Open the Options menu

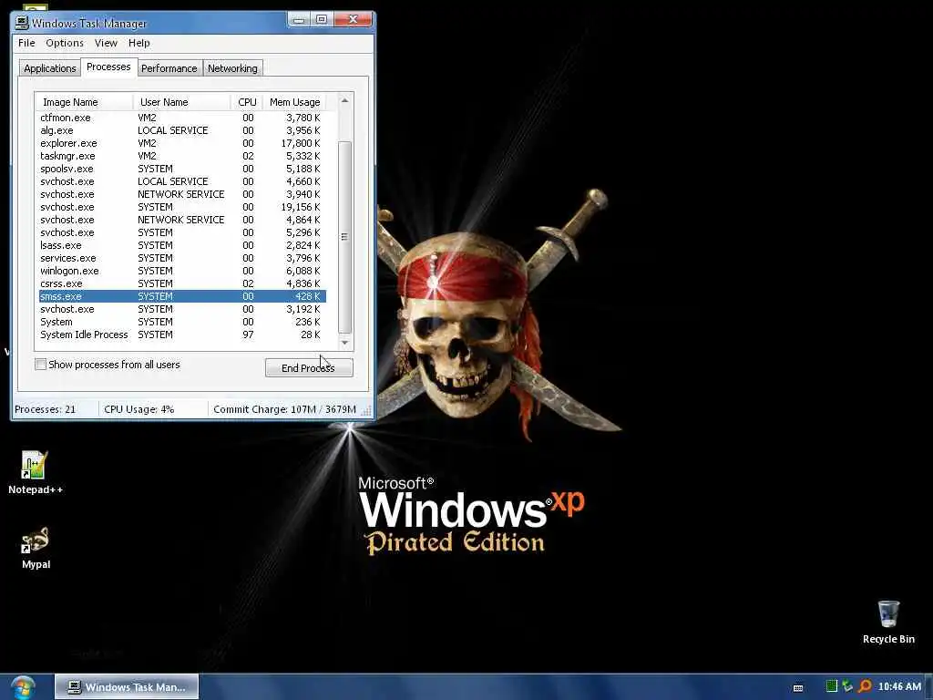click(x=65, y=43)
